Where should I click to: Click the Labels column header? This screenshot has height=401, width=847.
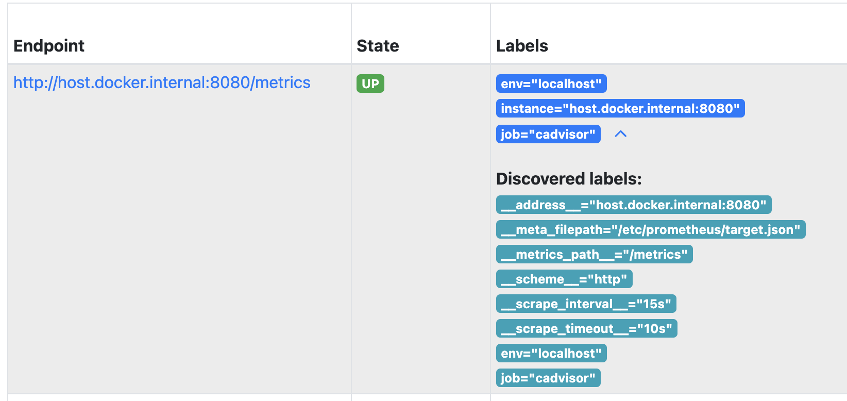point(522,46)
